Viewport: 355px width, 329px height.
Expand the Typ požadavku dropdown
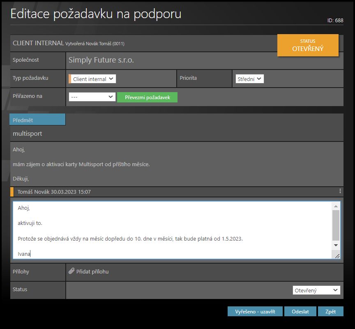(x=92, y=79)
